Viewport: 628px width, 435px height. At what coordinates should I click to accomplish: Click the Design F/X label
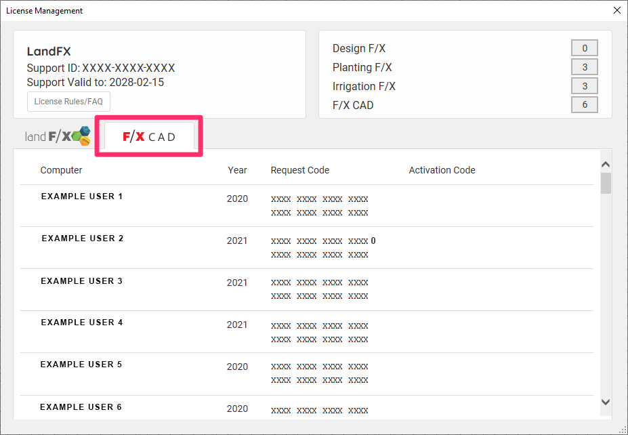click(359, 49)
